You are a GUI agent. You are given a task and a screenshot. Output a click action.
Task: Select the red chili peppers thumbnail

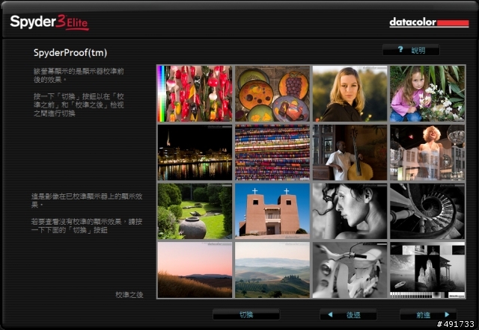tap(195, 93)
